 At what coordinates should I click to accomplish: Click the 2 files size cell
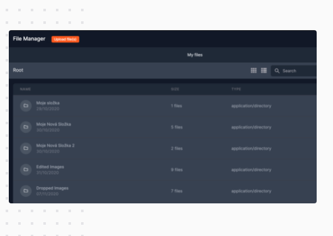177,148
